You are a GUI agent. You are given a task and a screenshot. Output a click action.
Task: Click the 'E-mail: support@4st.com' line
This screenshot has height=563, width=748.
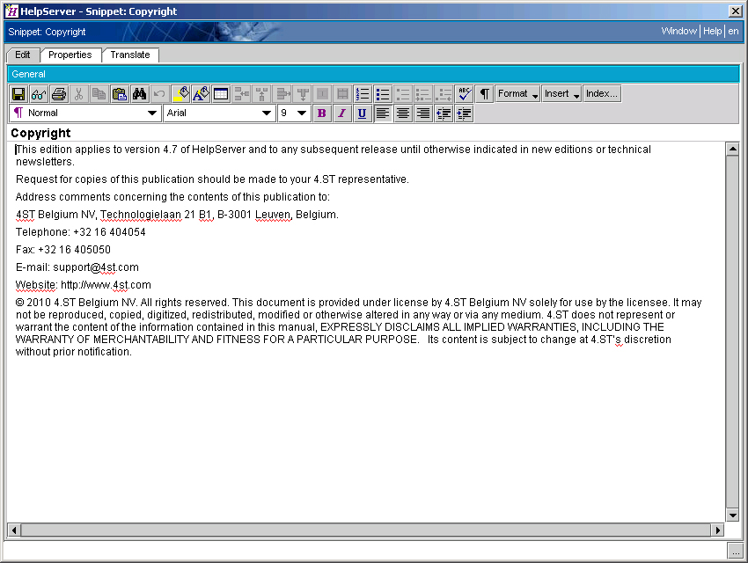click(x=77, y=267)
